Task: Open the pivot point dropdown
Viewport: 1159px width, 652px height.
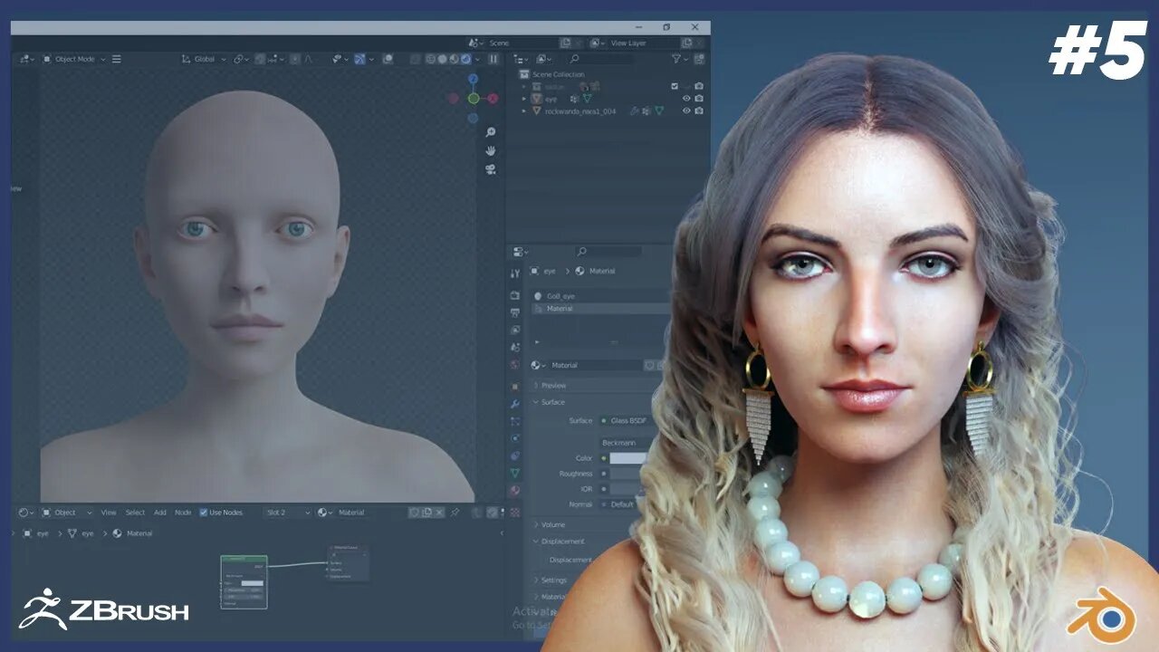Action: point(241,59)
